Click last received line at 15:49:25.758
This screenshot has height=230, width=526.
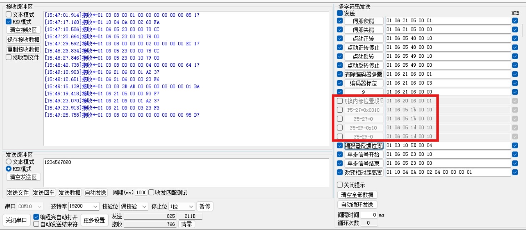coord(122,115)
